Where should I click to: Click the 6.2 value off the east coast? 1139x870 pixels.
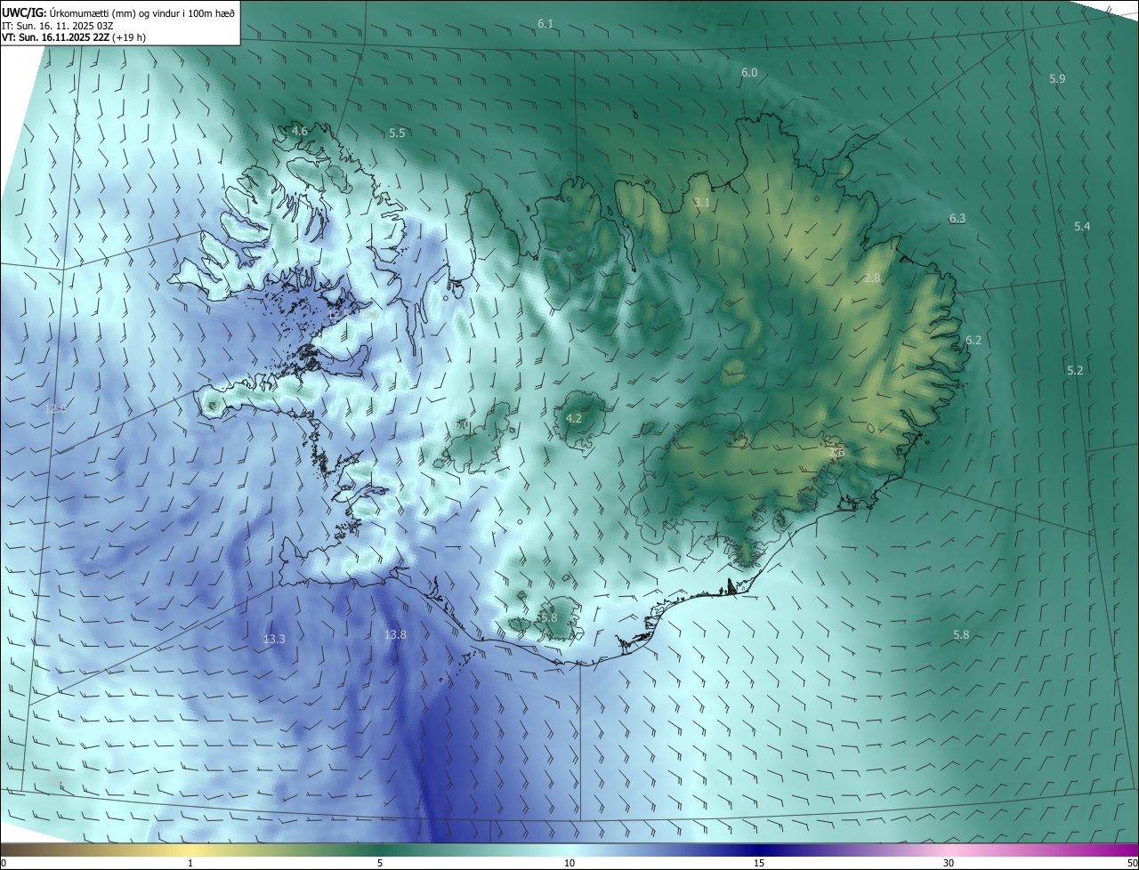pos(973,341)
